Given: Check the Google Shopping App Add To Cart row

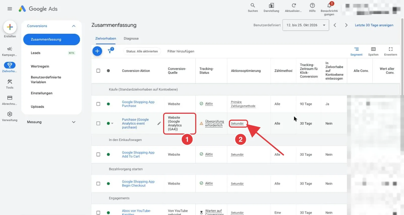Looking at the screenshot, I should point(98,155).
